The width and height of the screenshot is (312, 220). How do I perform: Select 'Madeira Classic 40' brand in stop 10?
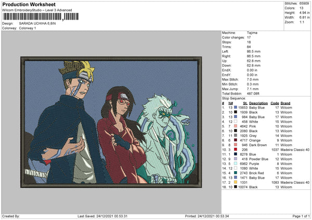point(295,150)
